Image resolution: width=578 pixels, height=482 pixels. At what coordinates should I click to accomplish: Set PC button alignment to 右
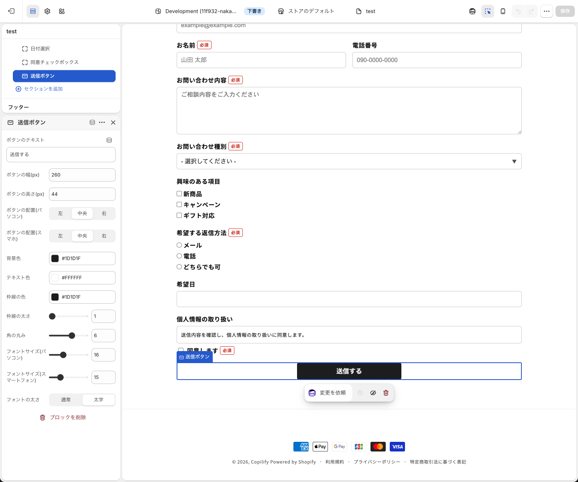tap(104, 213)
